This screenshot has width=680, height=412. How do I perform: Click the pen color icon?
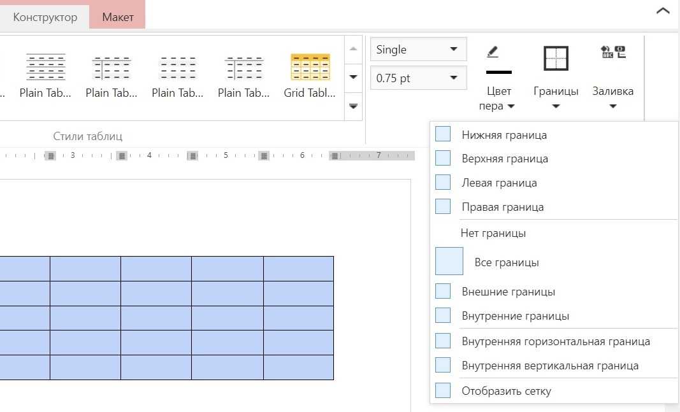tap(491, 52)
